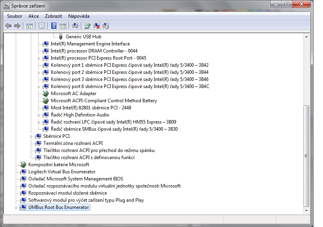Screen dimensions: 323x227
Task: Expand Intel(R) processor PCI Express Root Port - 0045
Action: [39, 58]
